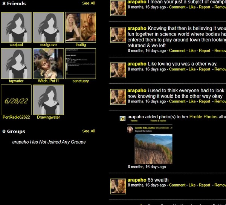Open arapaho name on 'Like loving you' post
226x205 pixels.
[x=137, y=64]
